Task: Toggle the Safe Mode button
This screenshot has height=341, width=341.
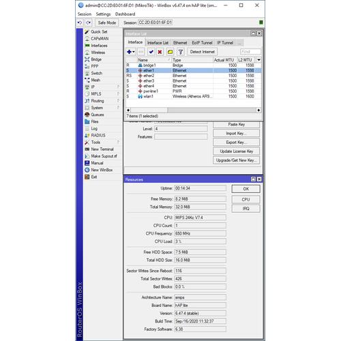Action: point(107,23)
